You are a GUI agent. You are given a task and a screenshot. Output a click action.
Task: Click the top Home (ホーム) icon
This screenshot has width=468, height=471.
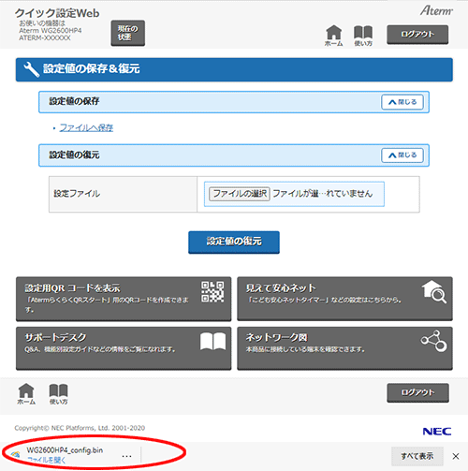333,36
